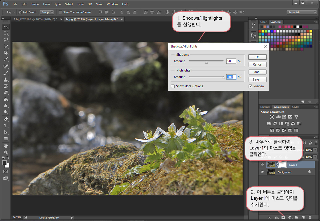Open the new adjustment layer menu

tap(290, 217)
